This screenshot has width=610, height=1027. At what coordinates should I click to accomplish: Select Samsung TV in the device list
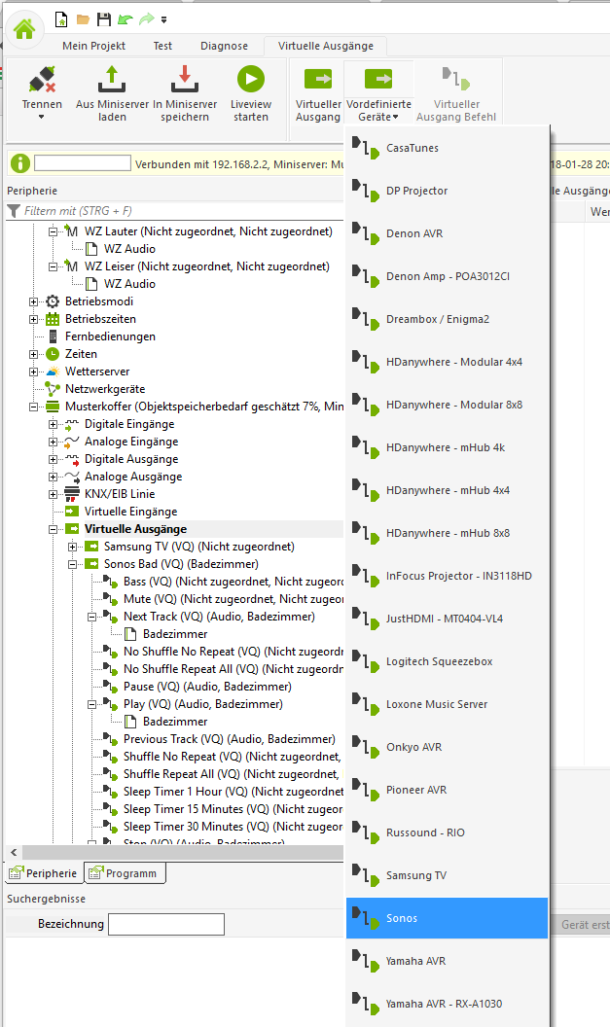pos(447,875)
